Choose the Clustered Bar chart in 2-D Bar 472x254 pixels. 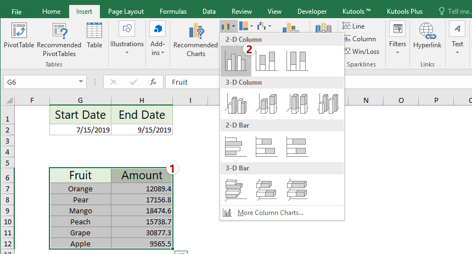(x=236, y=146)
